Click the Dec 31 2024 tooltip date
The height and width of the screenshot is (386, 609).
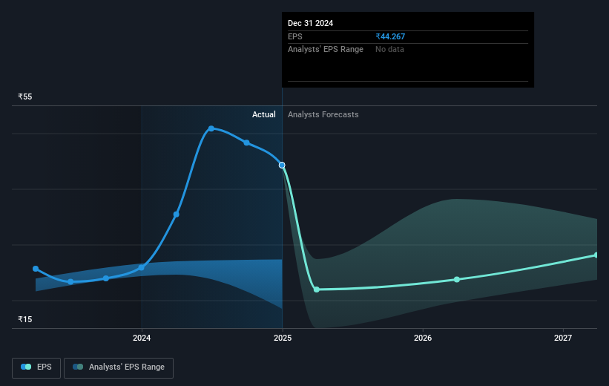(x=310, y=23)
